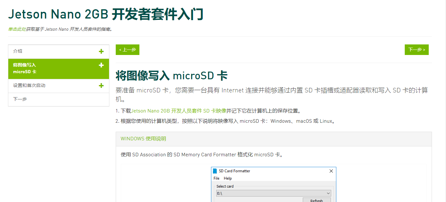Open the File menu in SD Card Formatter
The image size is (446, 202).
[216, 178]
